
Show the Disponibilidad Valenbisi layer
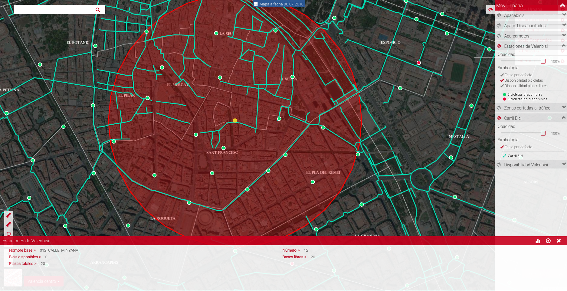[499, 165]
